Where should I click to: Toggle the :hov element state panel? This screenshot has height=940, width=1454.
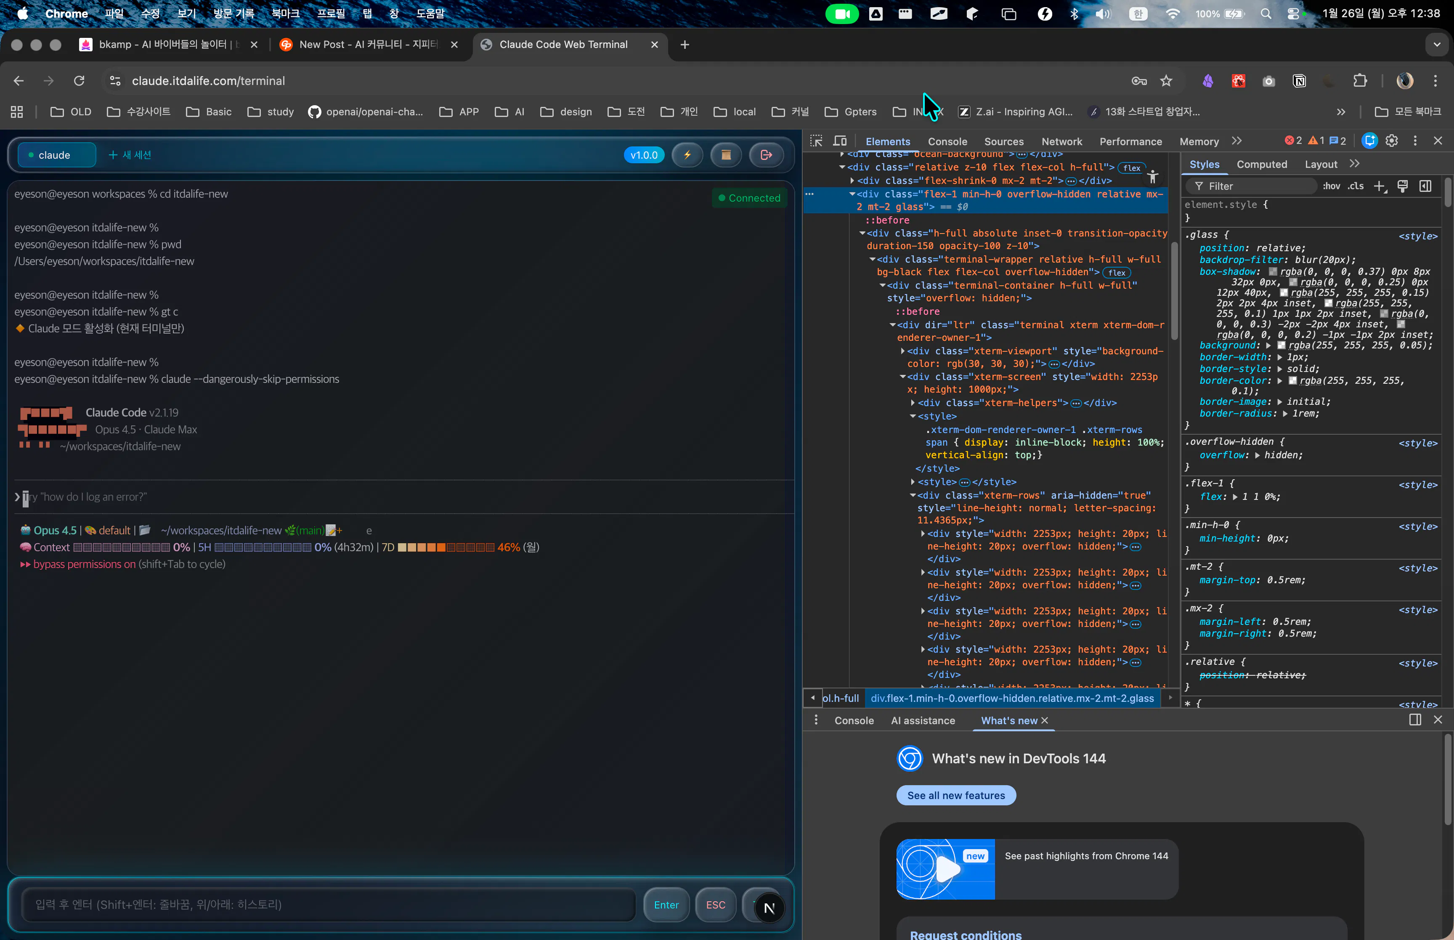click(1331, 186)
